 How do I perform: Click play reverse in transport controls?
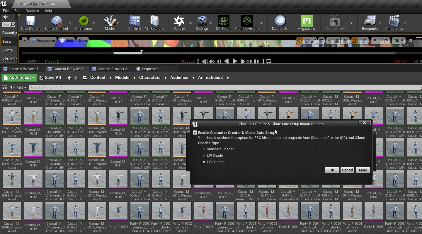(226, 61)
